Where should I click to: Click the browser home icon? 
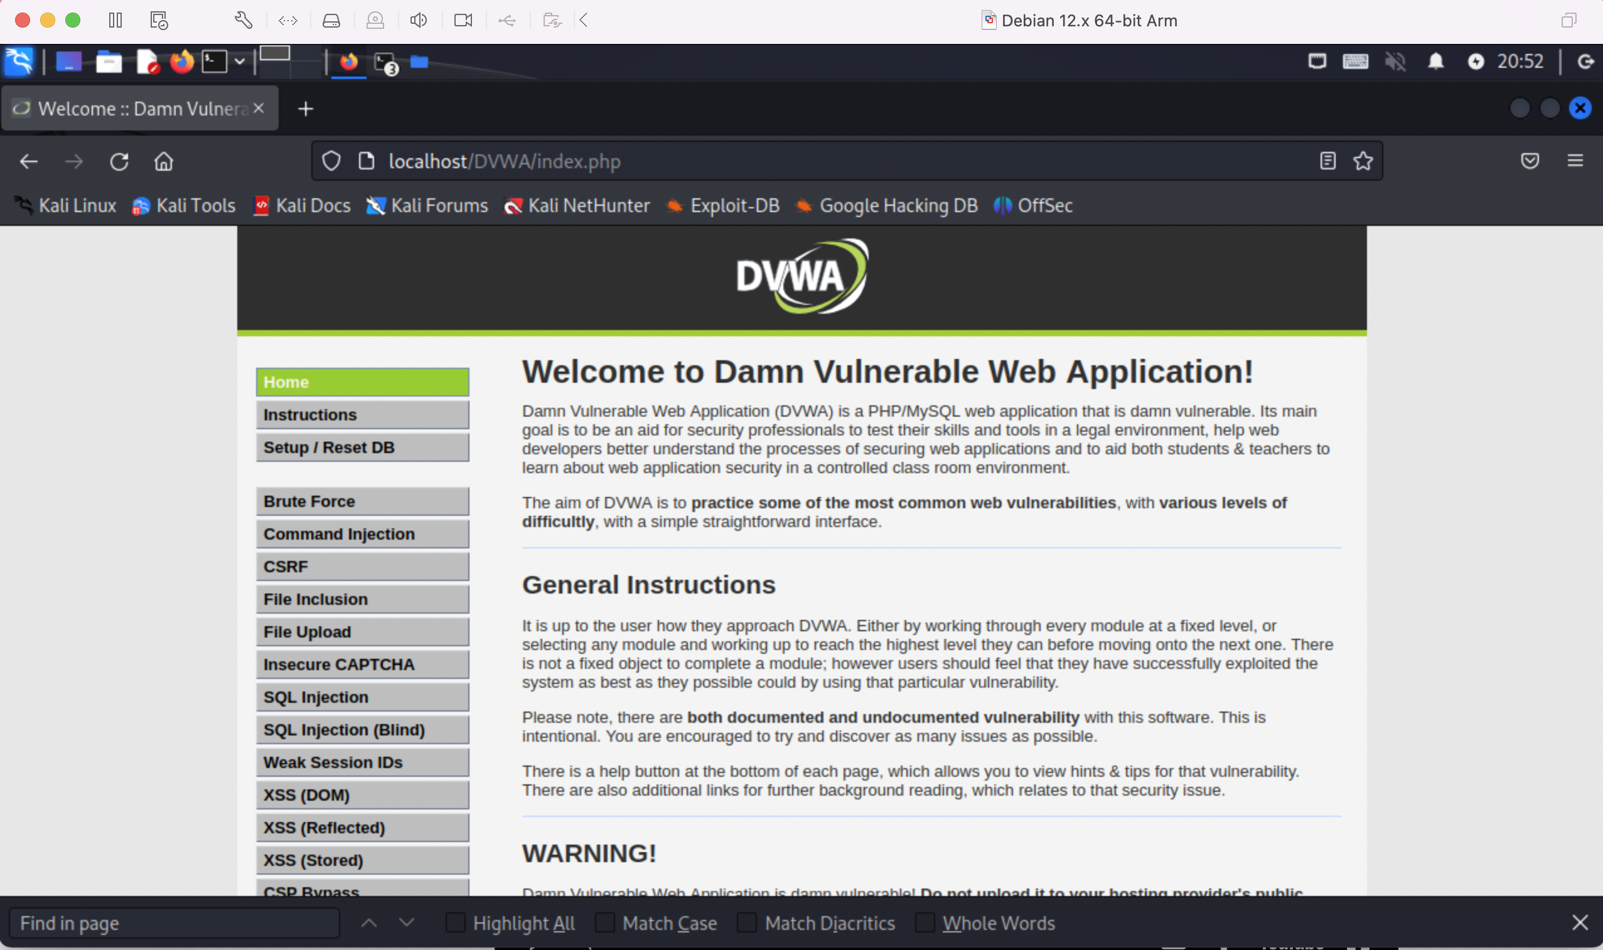point(164,161)
